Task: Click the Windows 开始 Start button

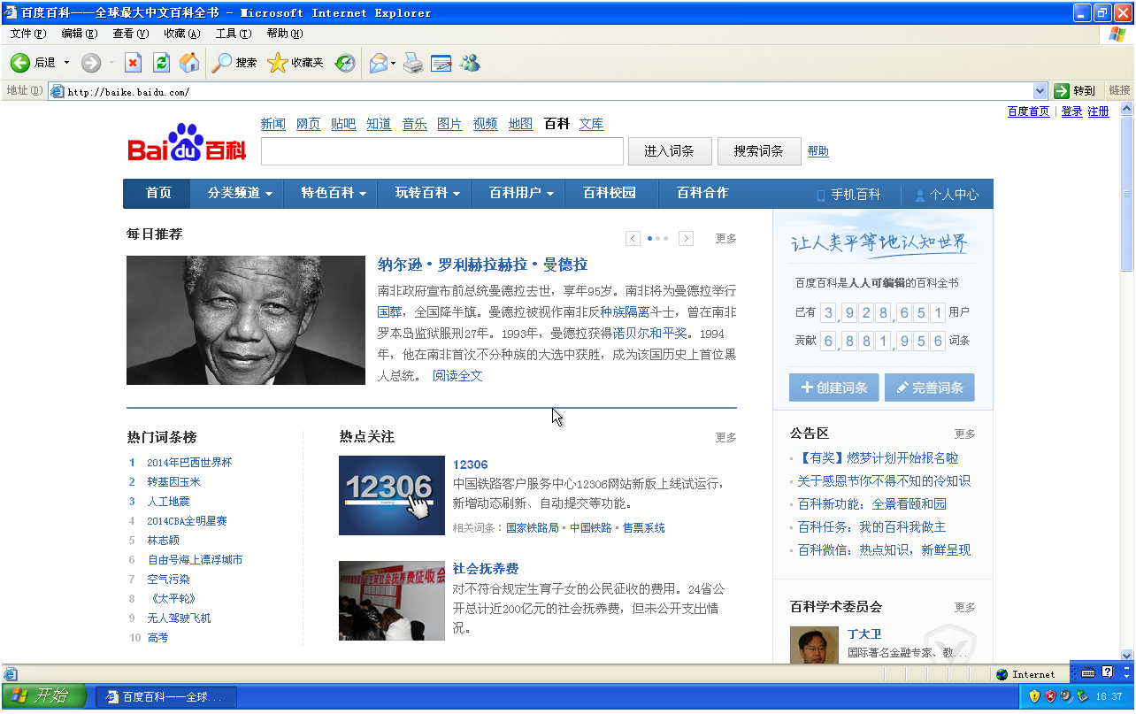Action: point(44,696)
